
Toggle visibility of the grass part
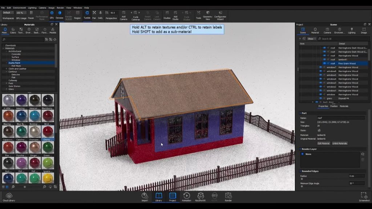point(321,98)
